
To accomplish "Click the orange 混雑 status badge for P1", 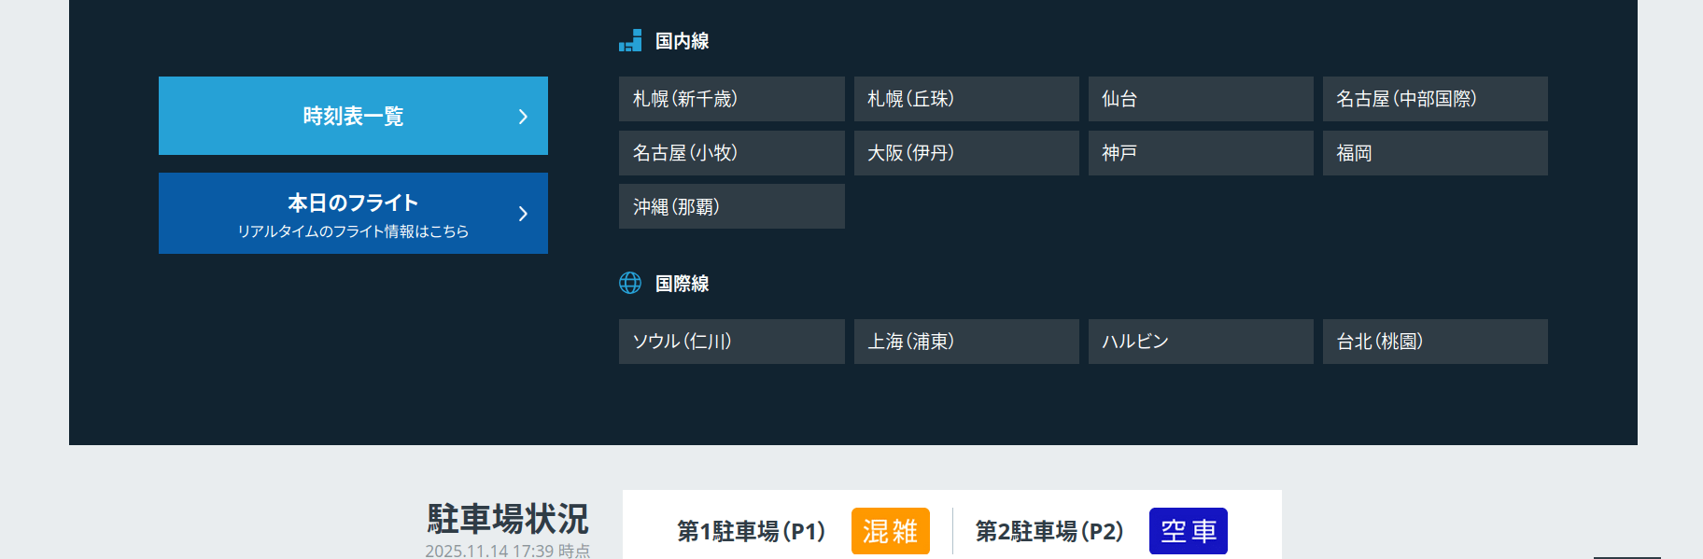I will point(890,531).
